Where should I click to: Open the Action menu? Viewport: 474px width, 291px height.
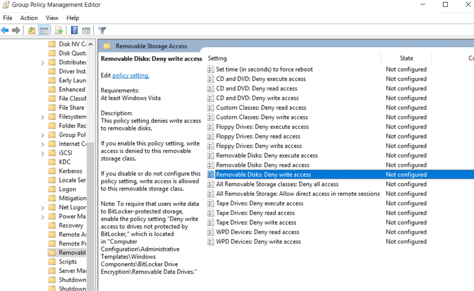[29, 18]
